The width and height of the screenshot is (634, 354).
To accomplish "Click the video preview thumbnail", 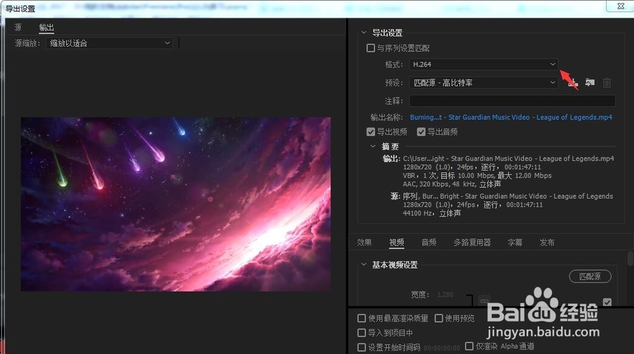I will pyautogui.click(x=176, y=205).
